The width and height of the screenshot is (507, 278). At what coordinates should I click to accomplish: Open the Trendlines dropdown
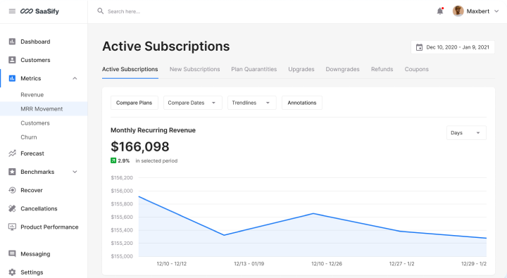point(252,103)
